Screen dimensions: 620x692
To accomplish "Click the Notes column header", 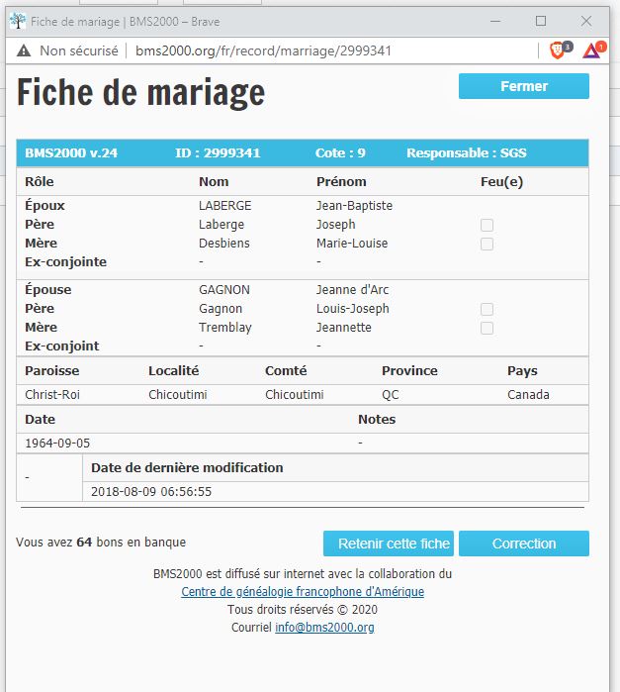I will [377, 420].
